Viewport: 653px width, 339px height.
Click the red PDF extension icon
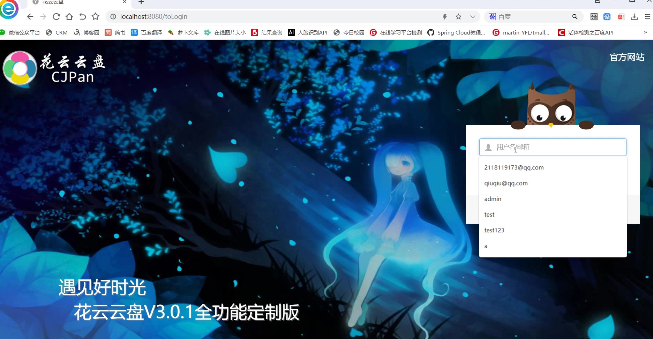click(x=621, y=16)
